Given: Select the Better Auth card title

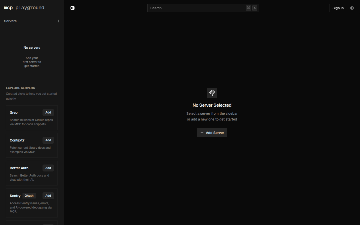Looking at the screenshot, I should 19,168.
